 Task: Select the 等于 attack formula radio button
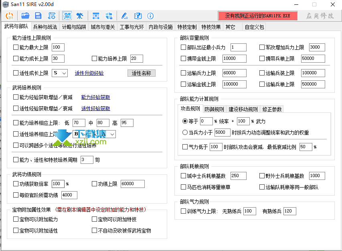185,121
